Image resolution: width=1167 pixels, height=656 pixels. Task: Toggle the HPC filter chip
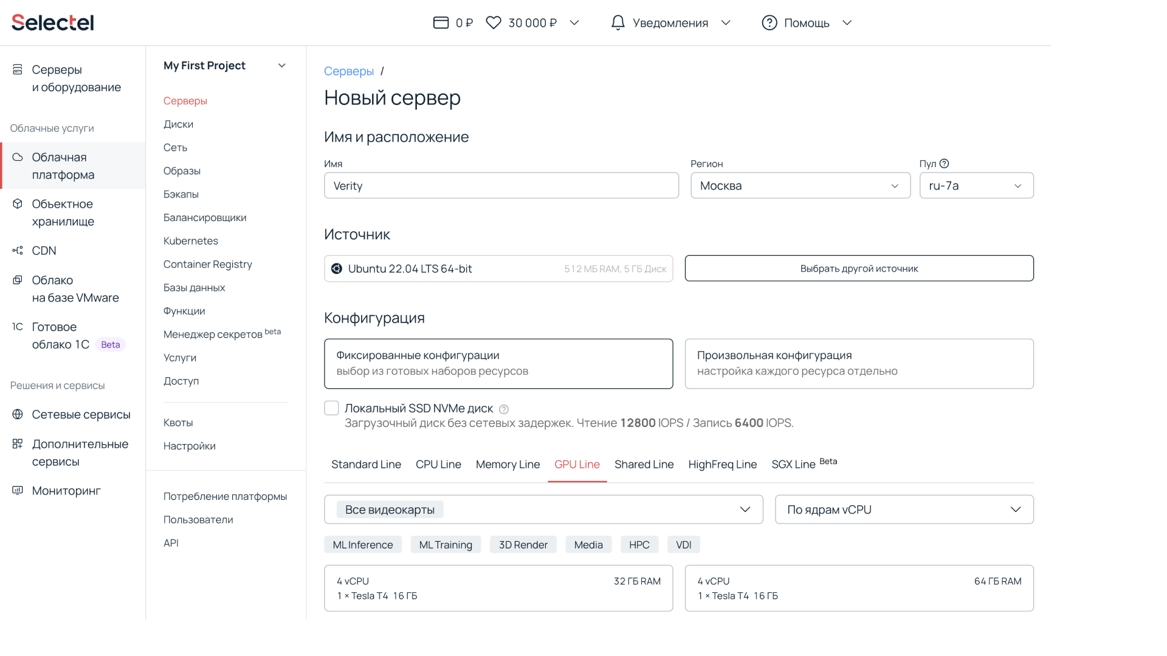[639, 545]
